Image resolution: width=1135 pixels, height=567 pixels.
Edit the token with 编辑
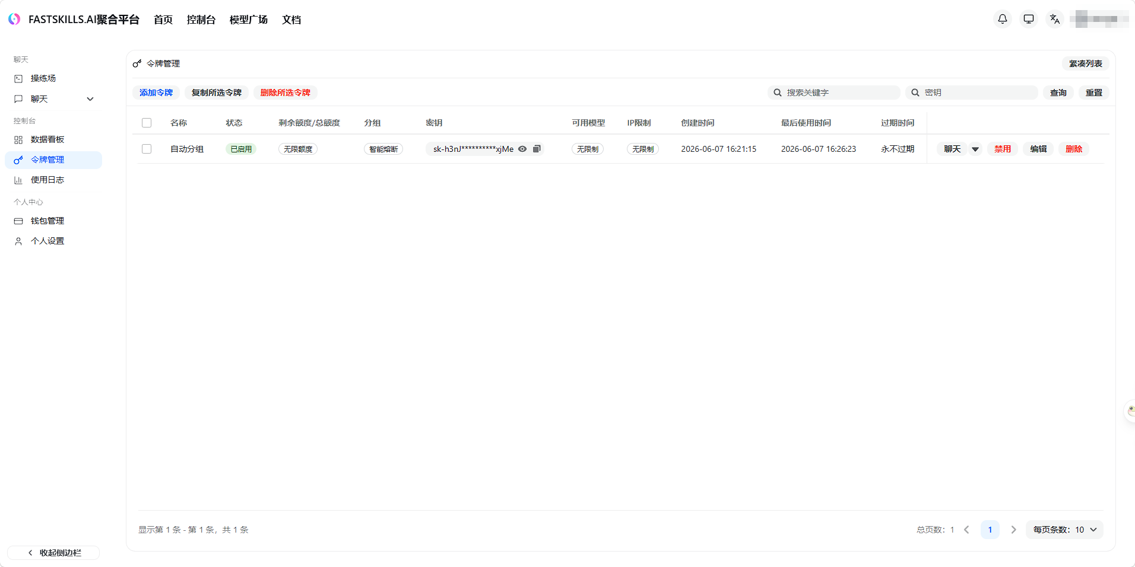1038,149
